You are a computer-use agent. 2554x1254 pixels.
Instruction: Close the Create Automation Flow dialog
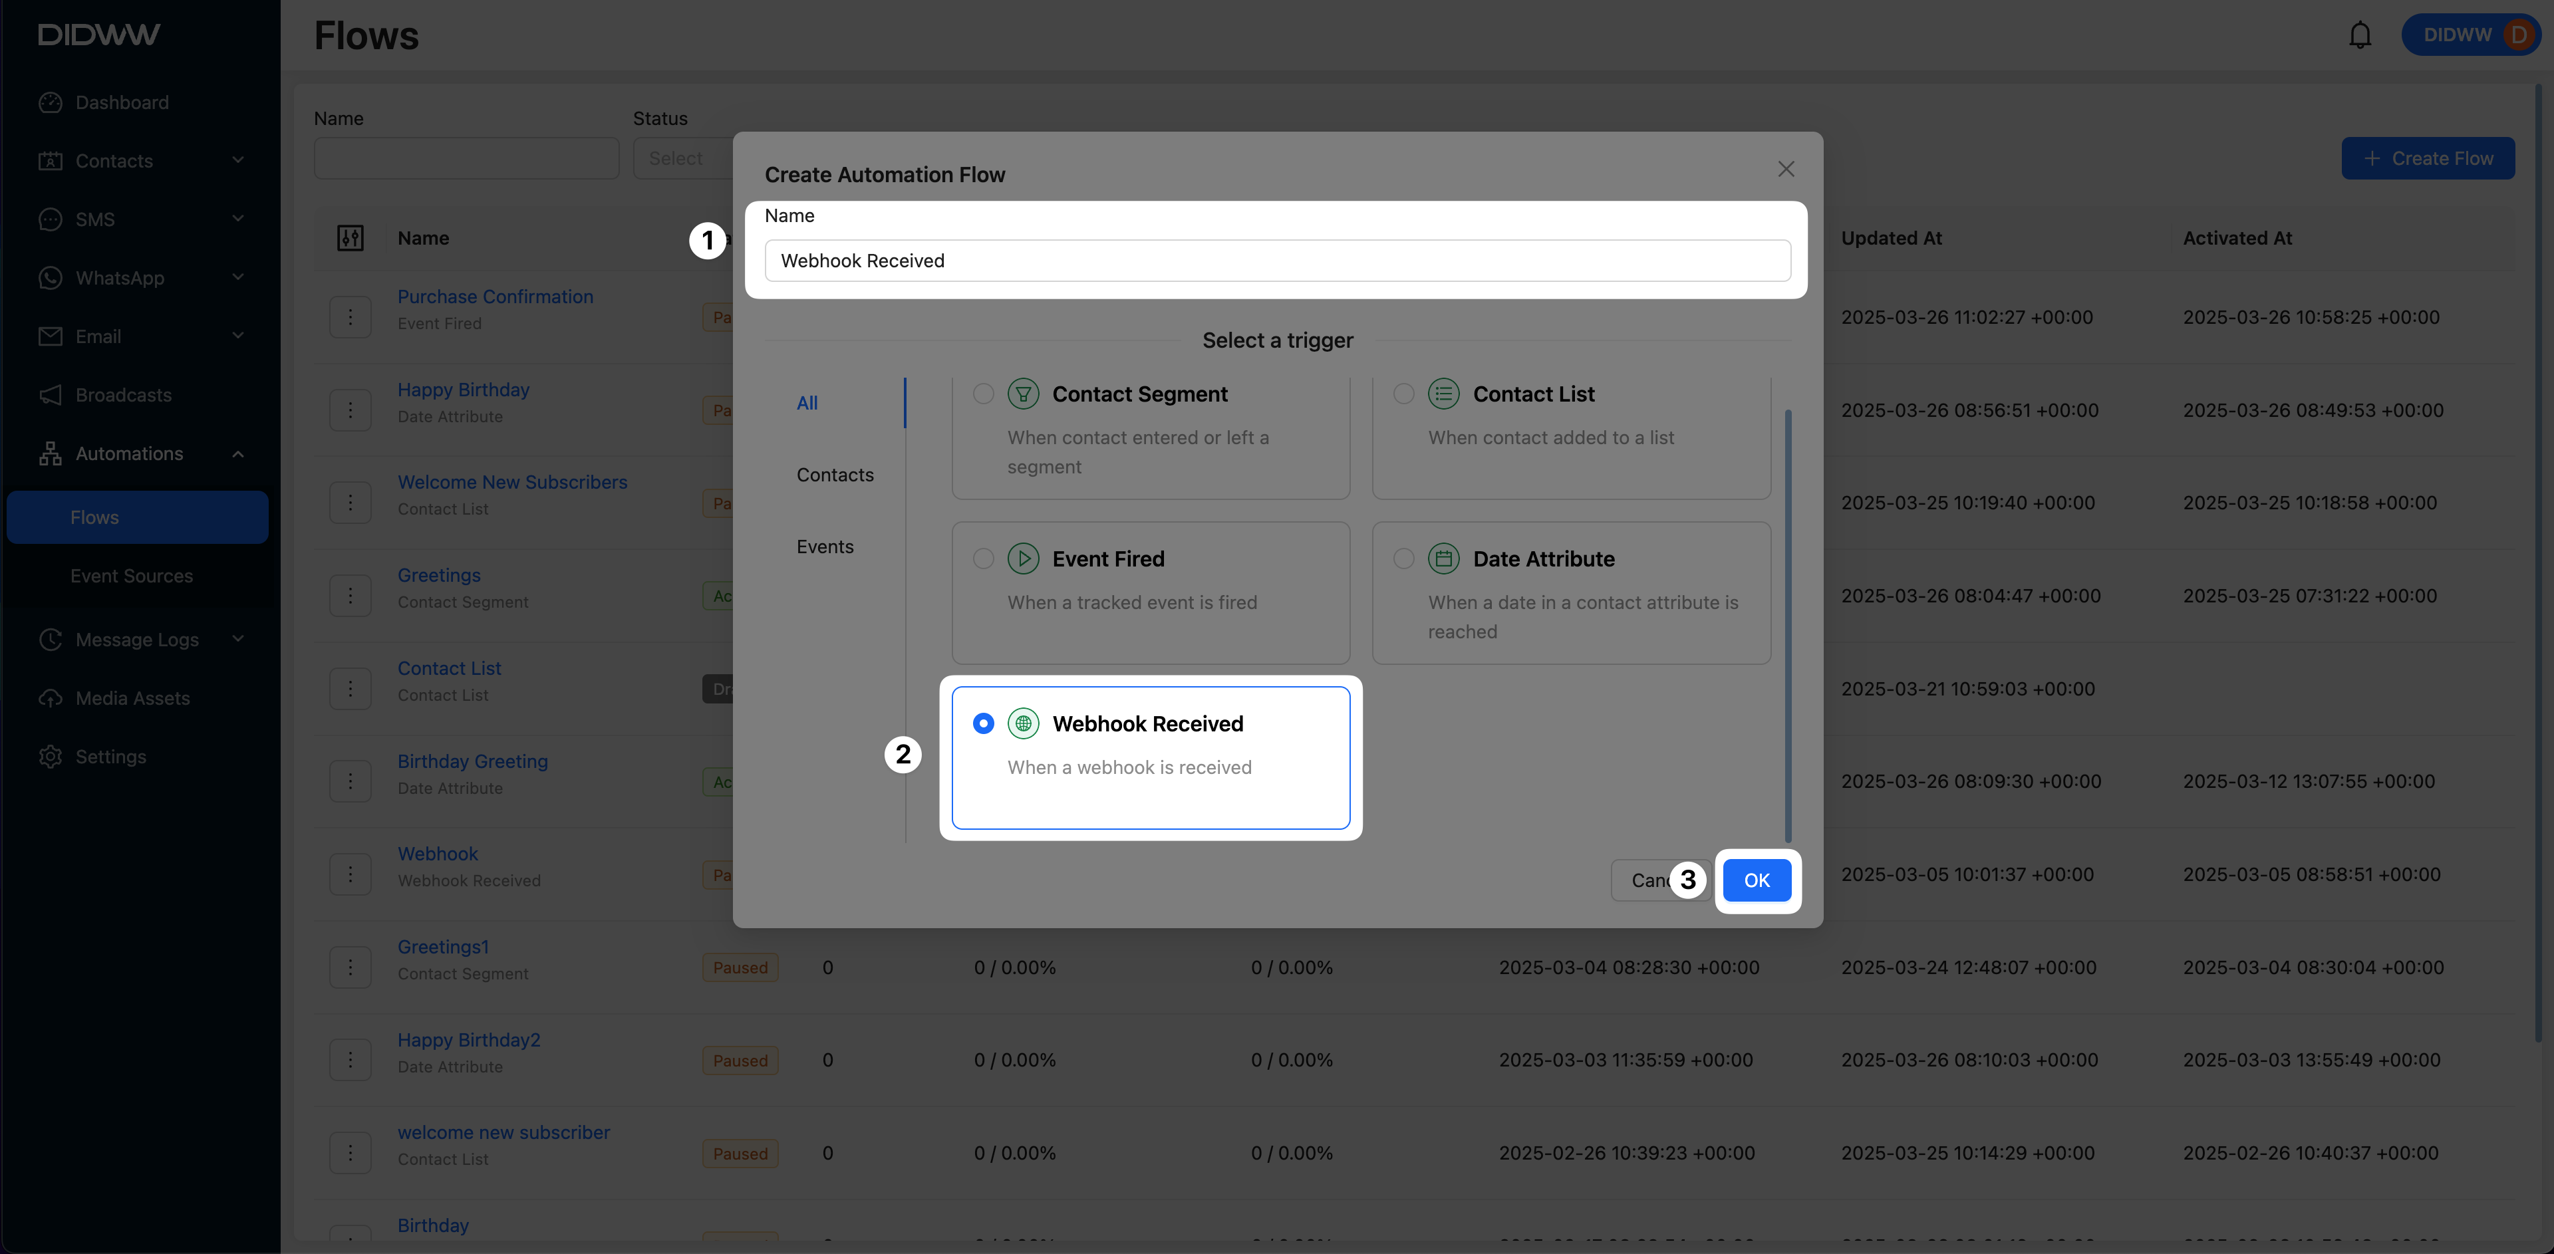click(x=1786, y=170)
